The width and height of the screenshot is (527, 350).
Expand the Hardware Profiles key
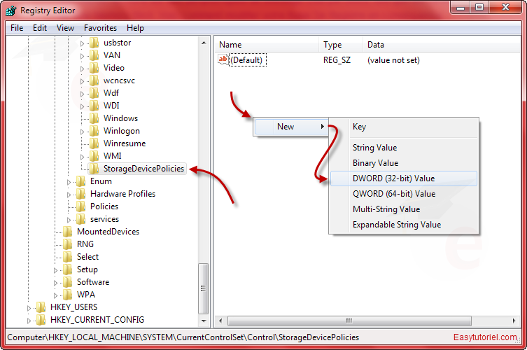pyautogui.click(x=69, y=195)
